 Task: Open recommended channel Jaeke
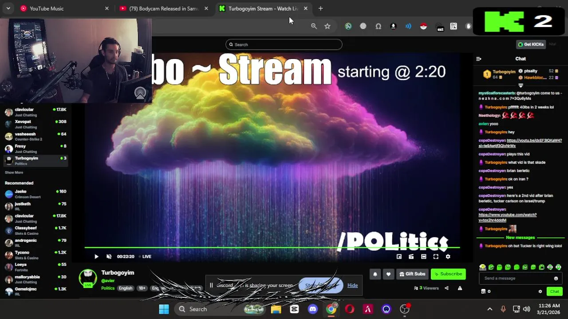click(x=35, y=194)
